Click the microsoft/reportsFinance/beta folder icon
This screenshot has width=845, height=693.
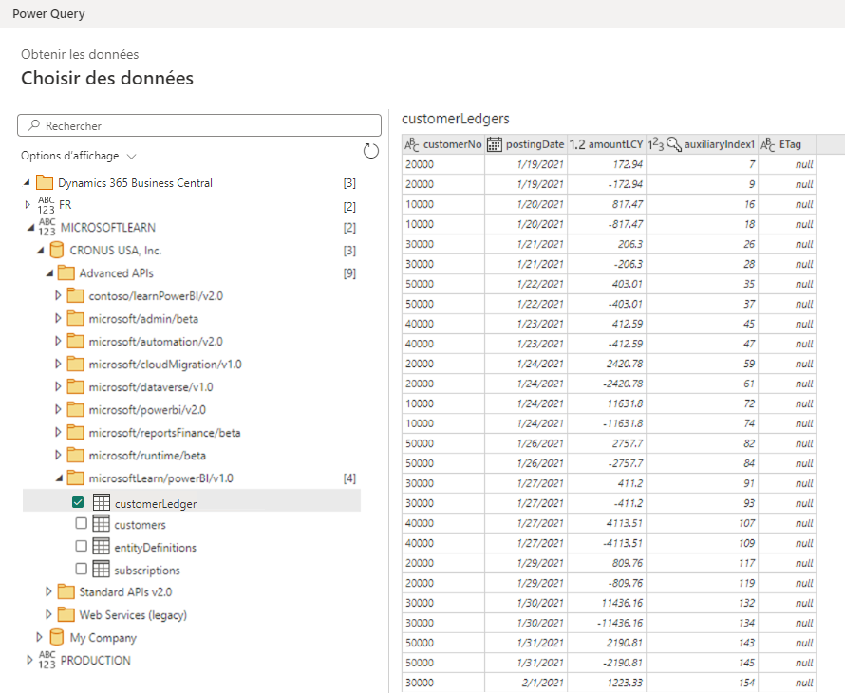pos(75,433)
